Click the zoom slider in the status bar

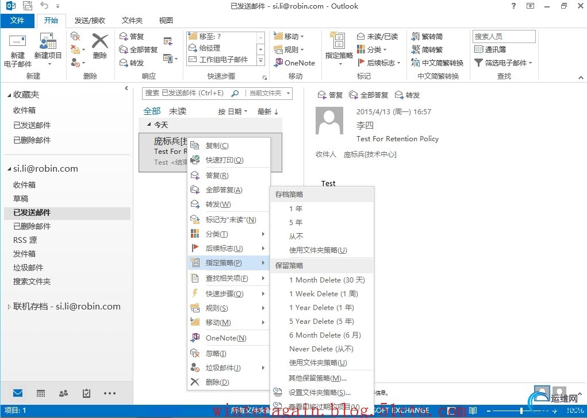pyautogui.click(x=522, y=411)
